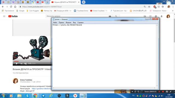Reload the YouTube page
Image resolution: width=175 pixels, height=98 pixels.
(x=11, y=7)
